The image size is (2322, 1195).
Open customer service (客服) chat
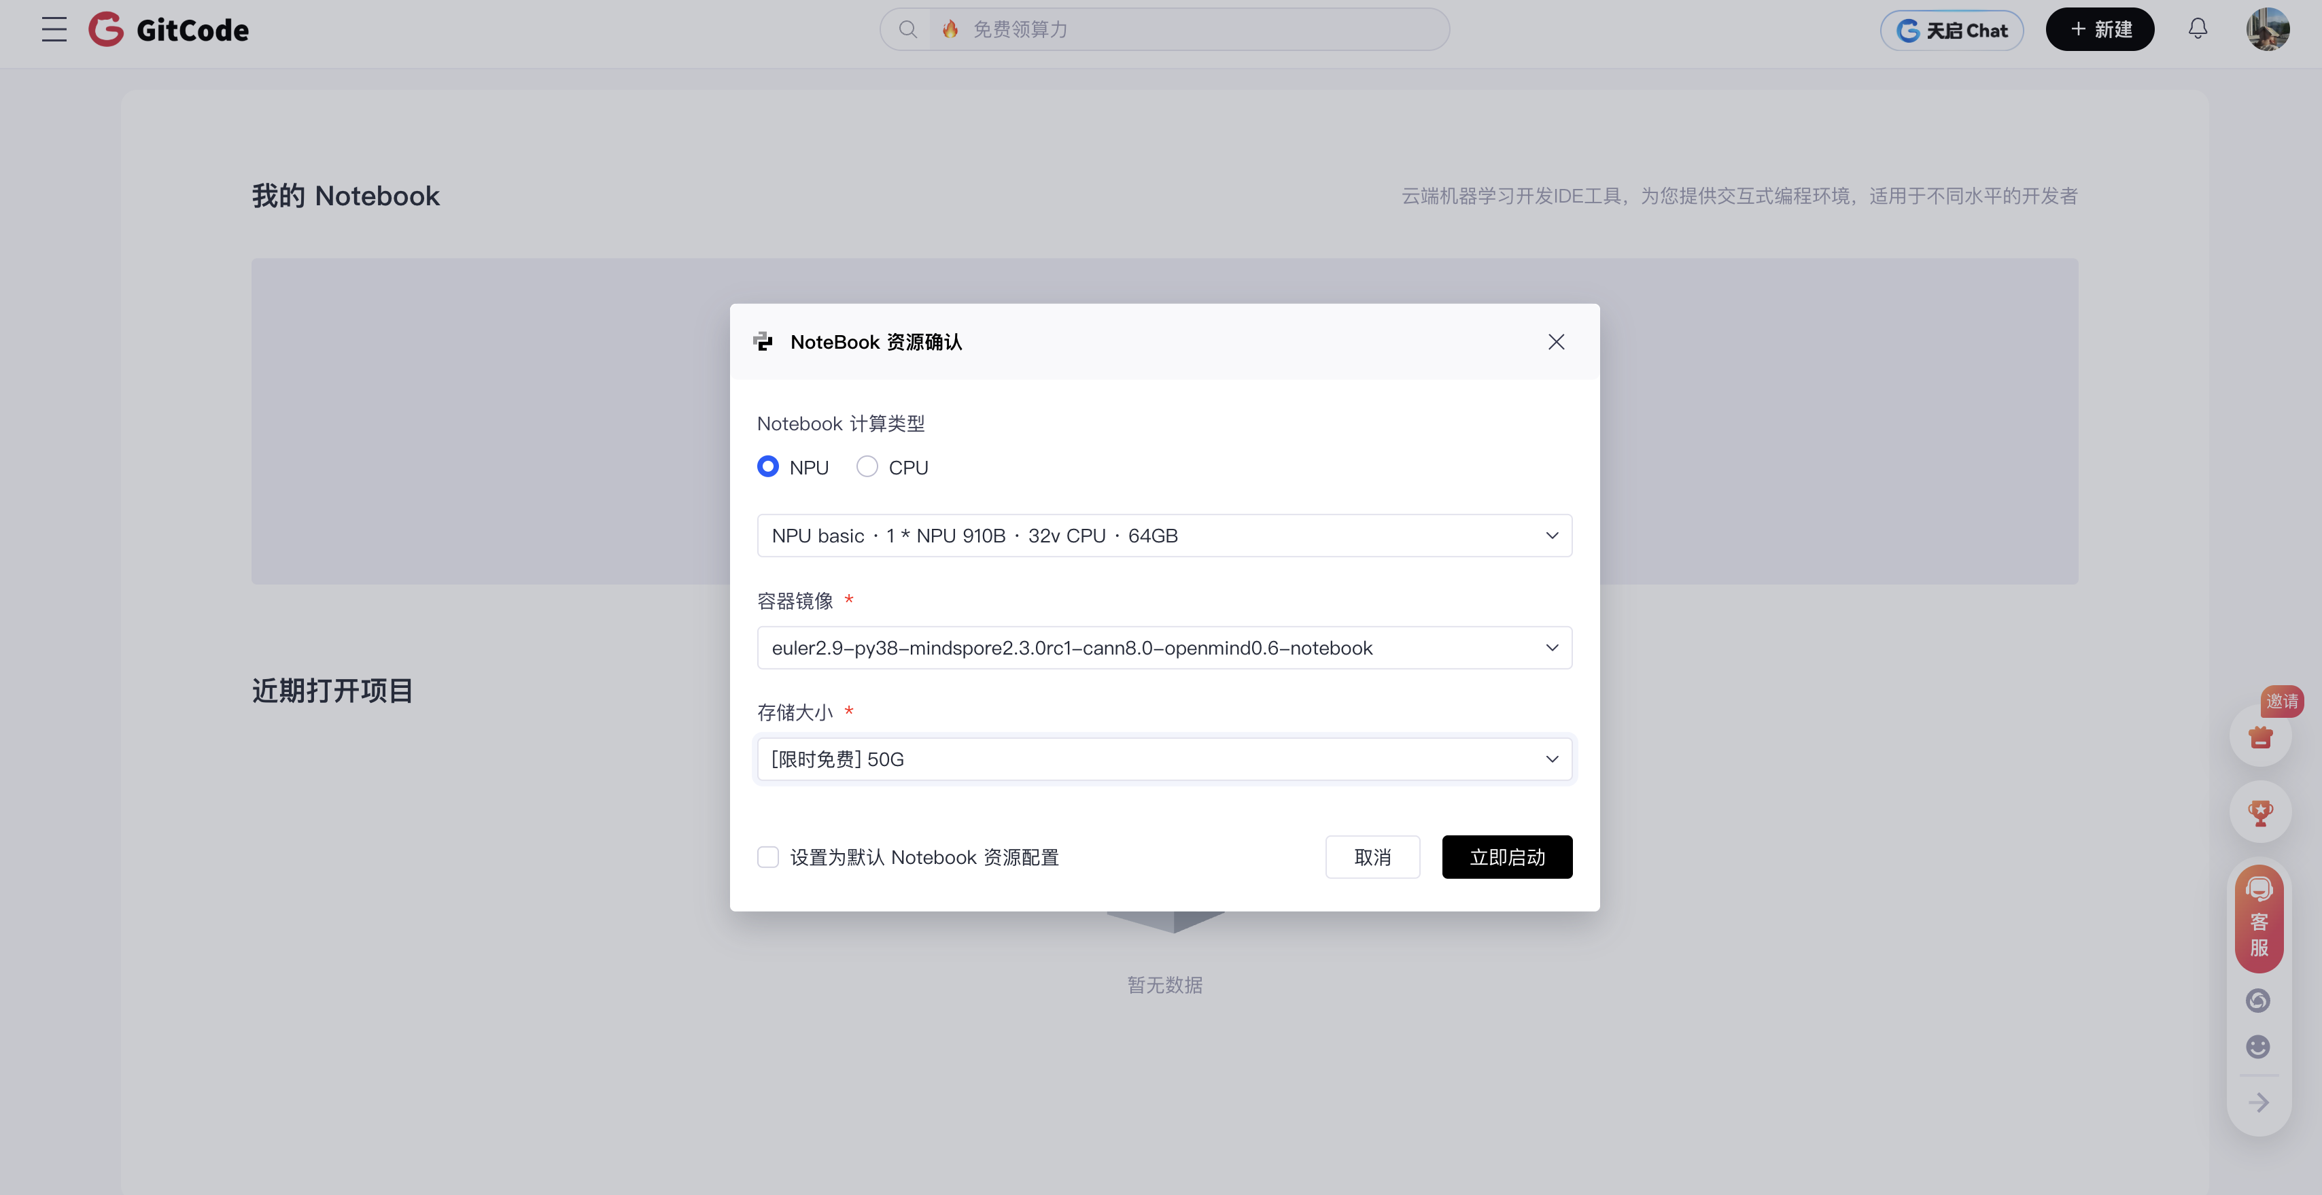click(2259, 919)
